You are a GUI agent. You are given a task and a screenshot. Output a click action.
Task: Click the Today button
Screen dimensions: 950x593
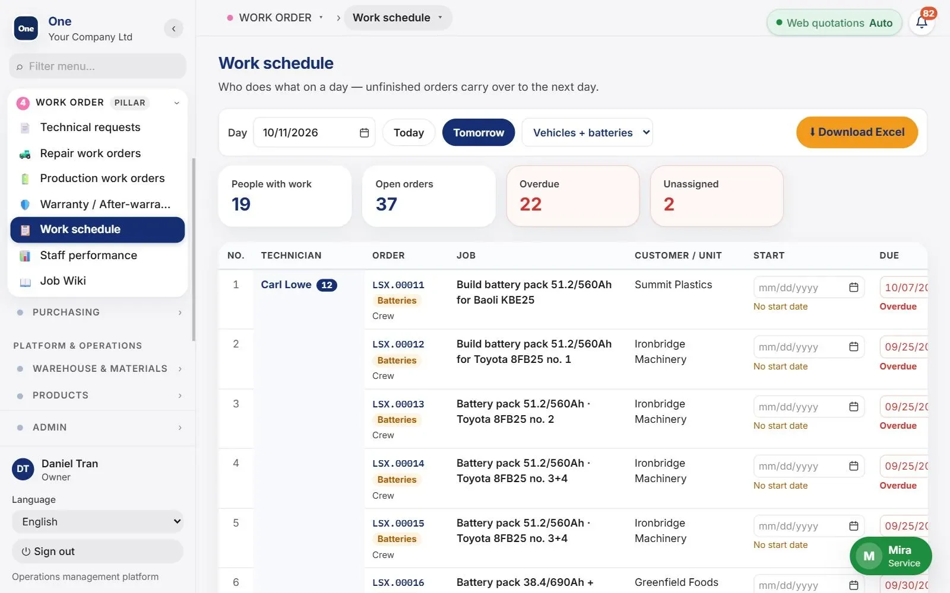tap(408, 133)
